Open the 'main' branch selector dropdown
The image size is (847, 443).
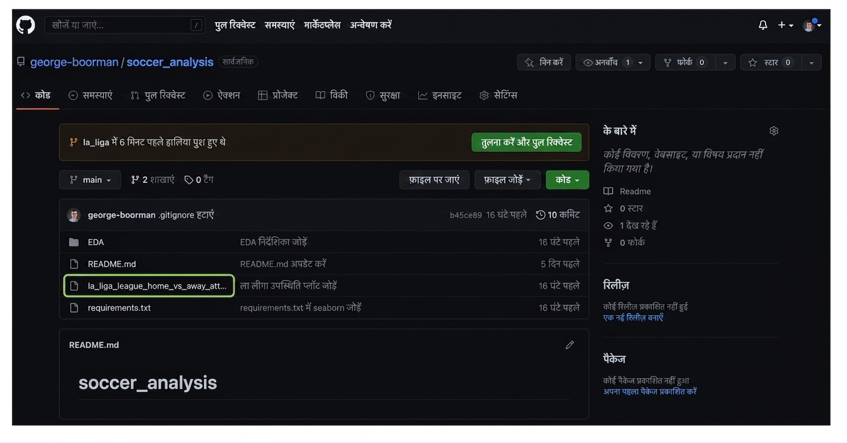90,180
